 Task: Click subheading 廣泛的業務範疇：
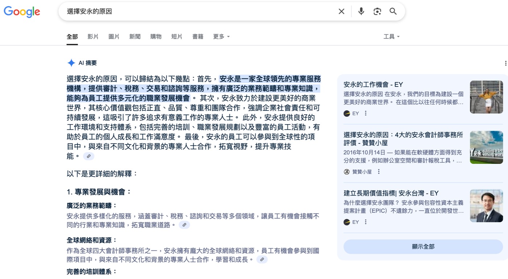click(92, 206)
